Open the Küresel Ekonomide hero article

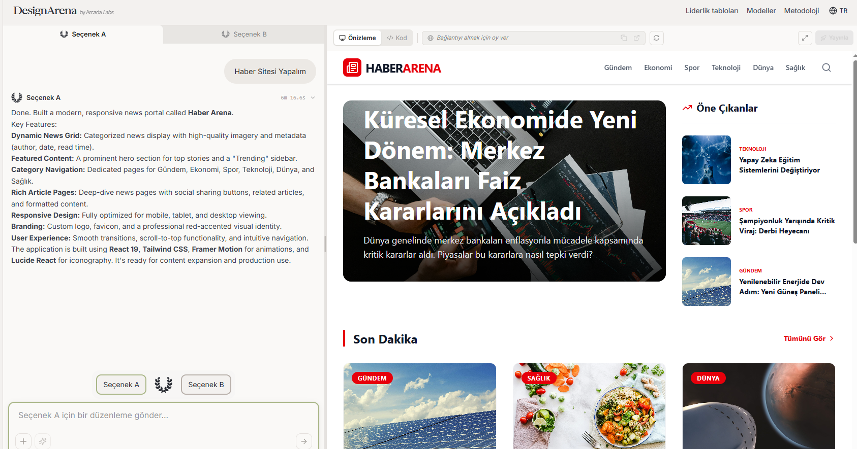point(504,191)
